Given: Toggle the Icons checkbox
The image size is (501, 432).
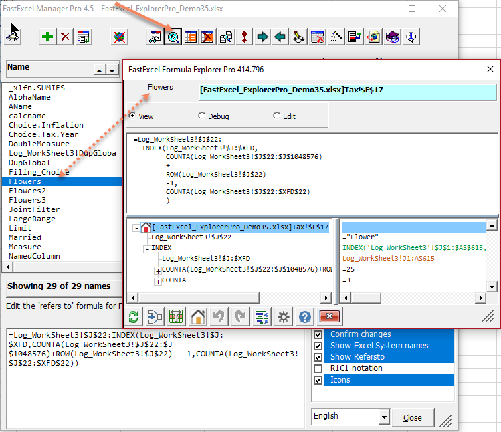Looking at the screenshot, I should pos(318,380).
